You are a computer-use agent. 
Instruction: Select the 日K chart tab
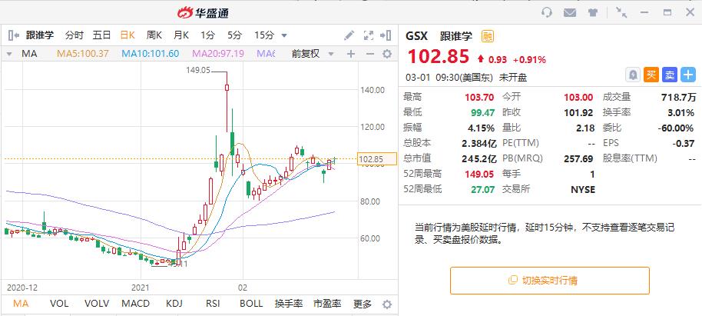point(128,35)
